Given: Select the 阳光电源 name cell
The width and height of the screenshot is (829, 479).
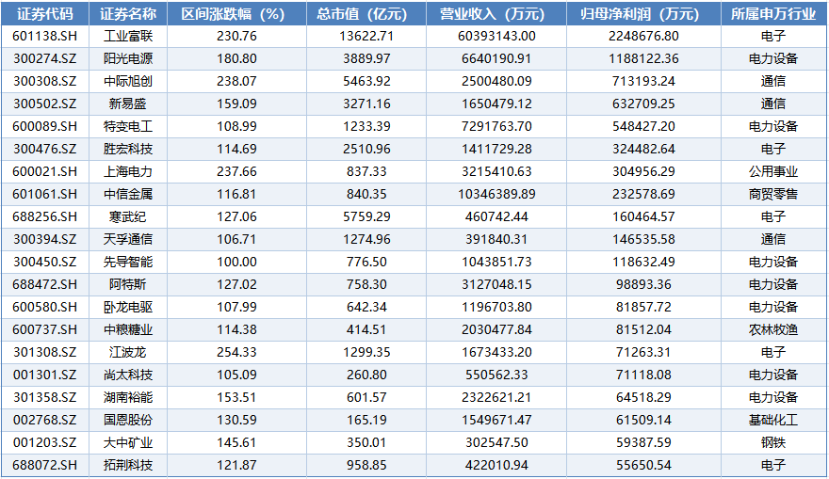Looking at the screenshot, I should pos(128,58).
